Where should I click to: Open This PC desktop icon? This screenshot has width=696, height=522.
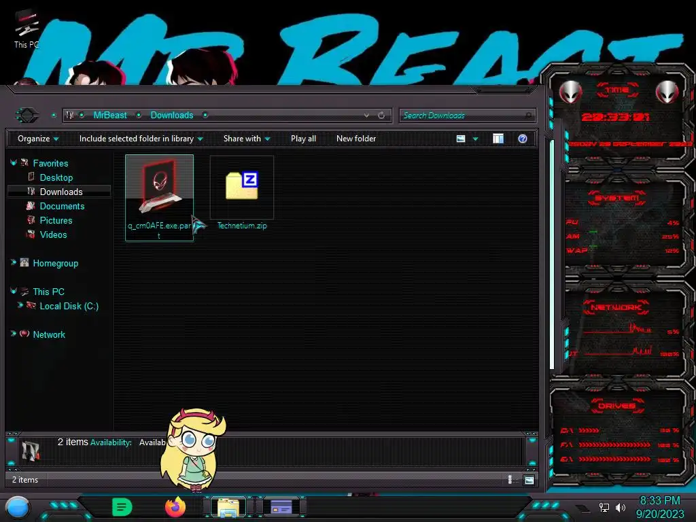point(26,29)
